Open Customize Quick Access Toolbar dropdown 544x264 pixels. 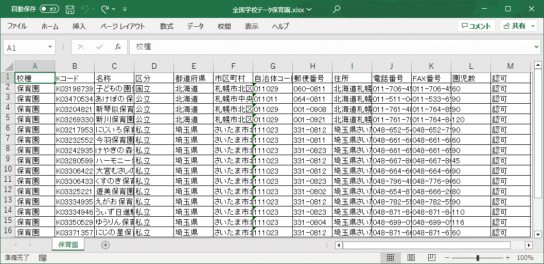click(x=126, y=9)
